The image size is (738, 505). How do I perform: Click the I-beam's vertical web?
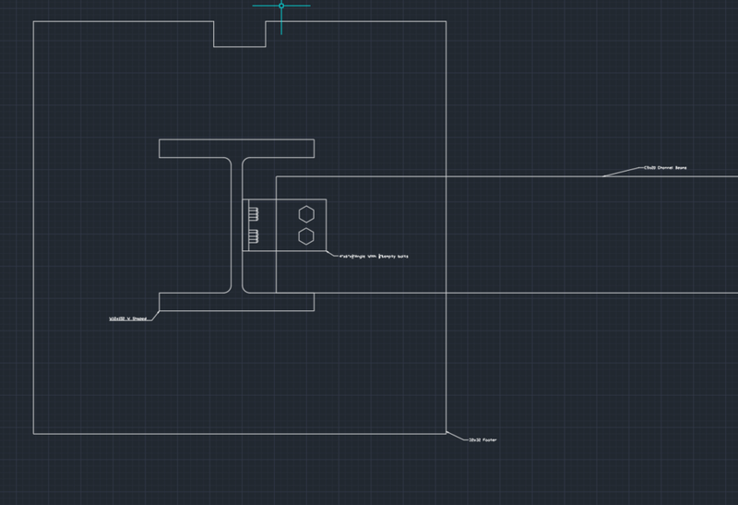click(x=237, y=225)
